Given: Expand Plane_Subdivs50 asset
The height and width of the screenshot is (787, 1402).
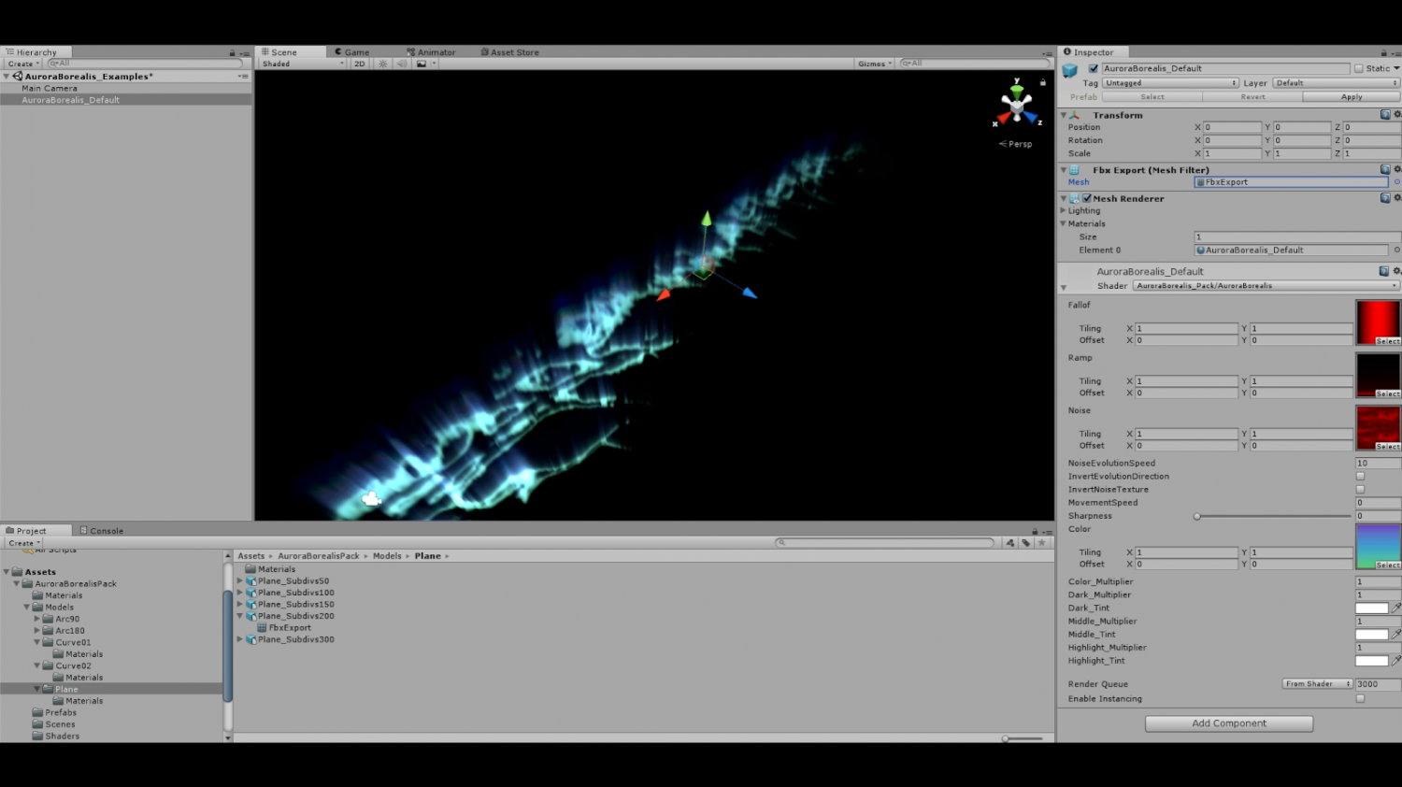Looking at the screenshot, I should (240, 580).
